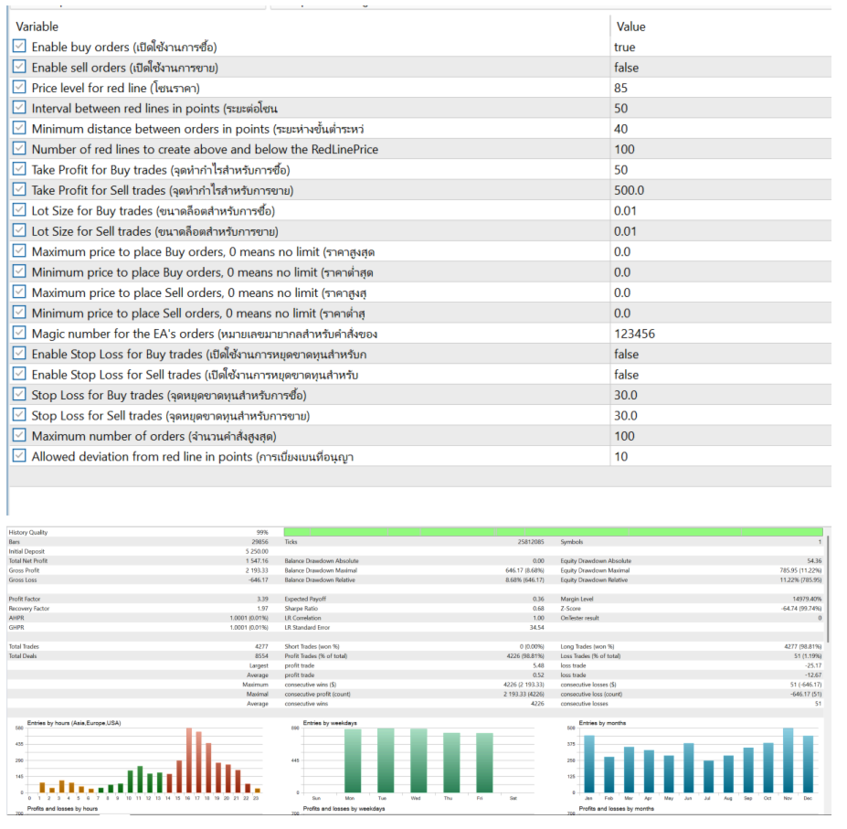The width and height of the screenshot is (847, 829).
Task: Edit the Allowed deviation value 10
Action: click(x=620, y=457)
